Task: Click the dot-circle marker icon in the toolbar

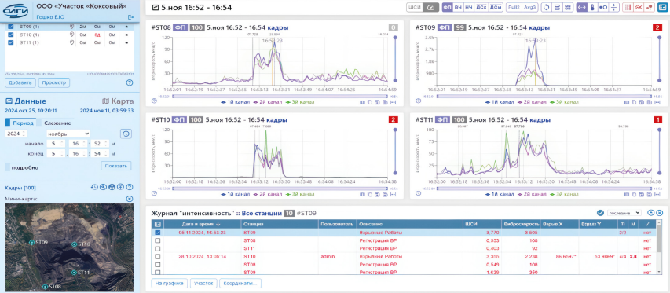Action: [x=603, y=7]
